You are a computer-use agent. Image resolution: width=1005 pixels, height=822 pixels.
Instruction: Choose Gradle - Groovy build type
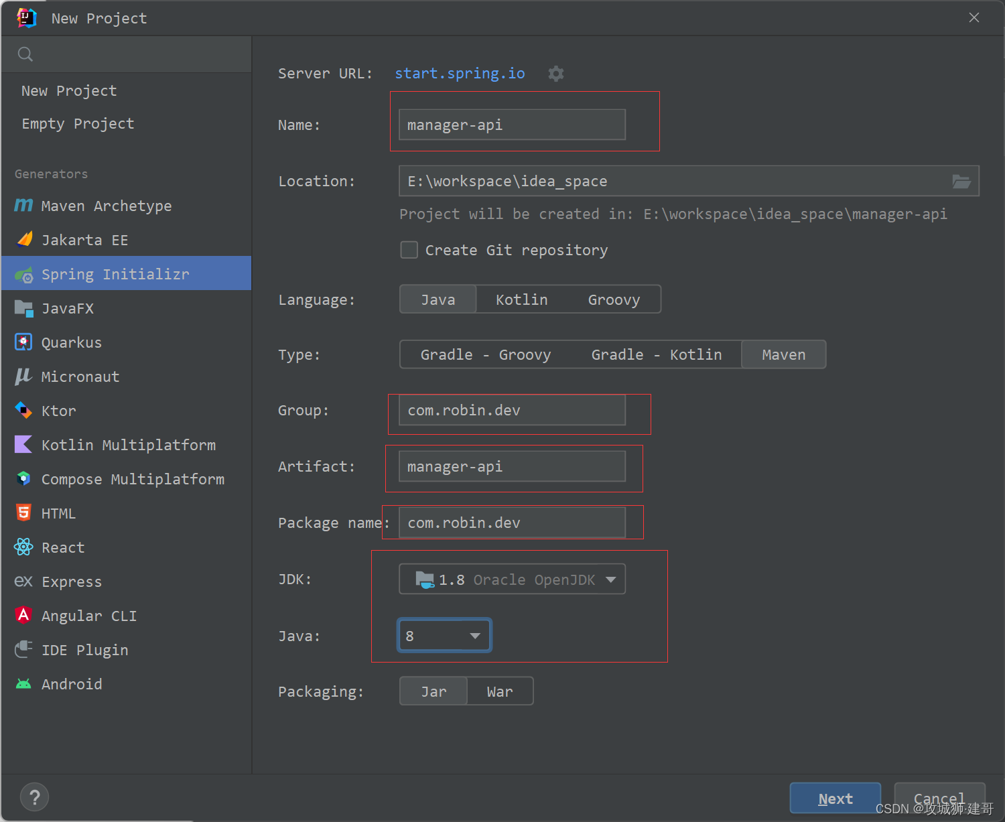[486, 354]
